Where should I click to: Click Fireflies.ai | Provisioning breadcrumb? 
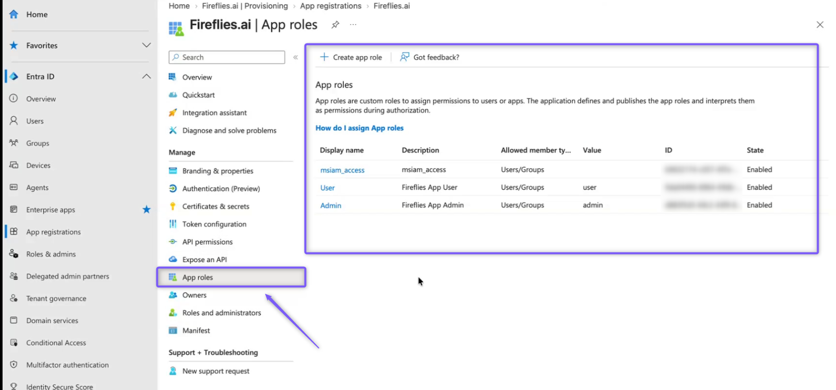[245, 6]
